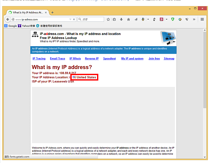Click the pin tool icon in toolbar
Viewport: 213px width, 163px height.
154,19
